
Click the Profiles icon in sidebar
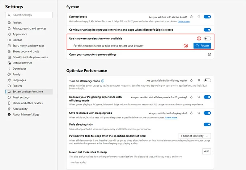(9, 23)
